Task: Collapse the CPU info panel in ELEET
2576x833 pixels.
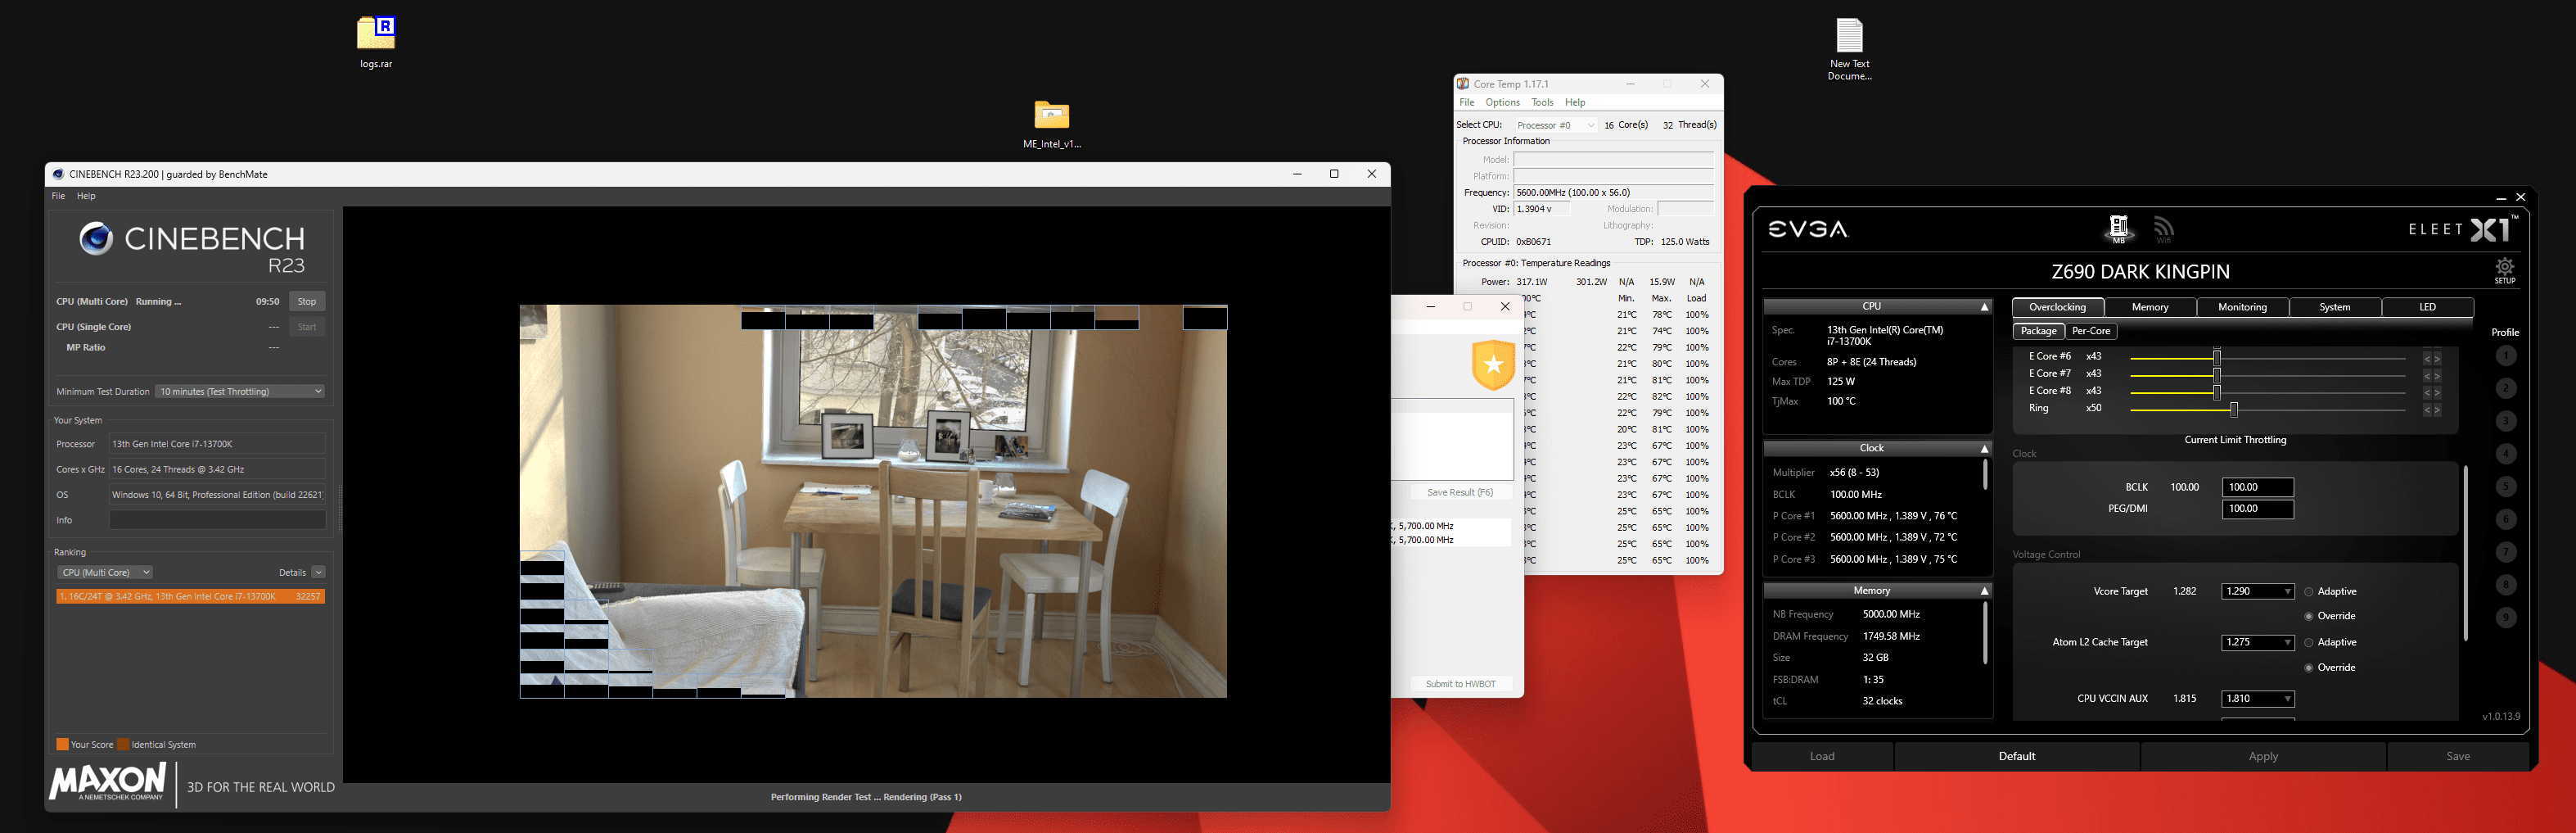Action: click(x=1984, y=307)
